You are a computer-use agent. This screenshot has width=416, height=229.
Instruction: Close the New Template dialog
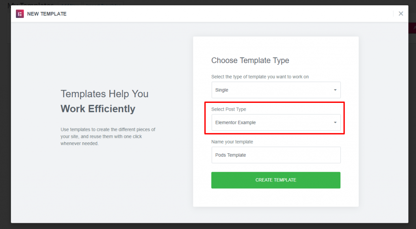(x=401, y=14)
